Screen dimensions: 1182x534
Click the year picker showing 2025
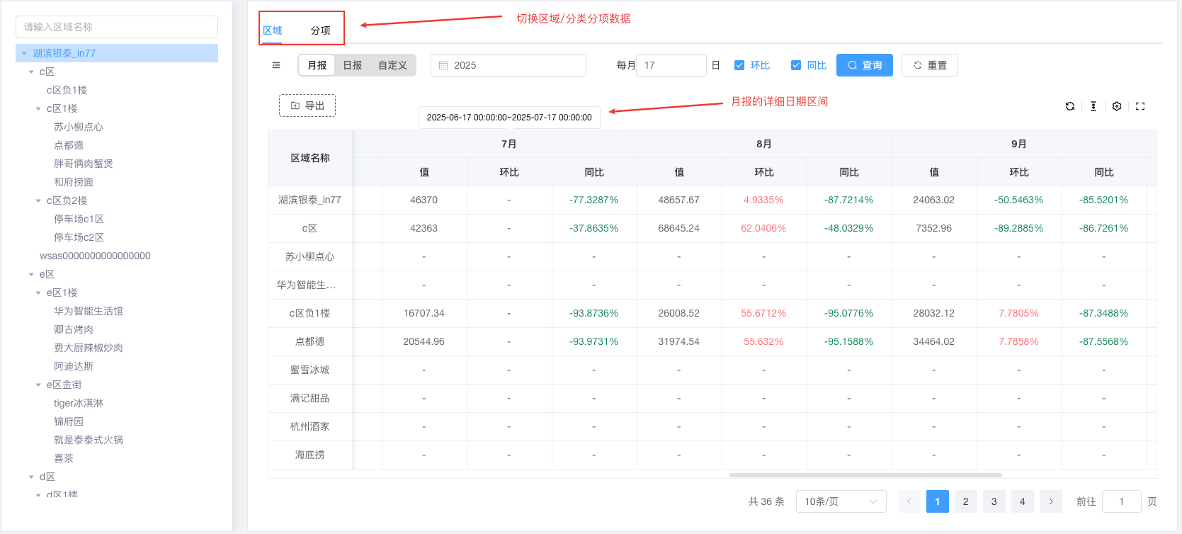(508, 65)
